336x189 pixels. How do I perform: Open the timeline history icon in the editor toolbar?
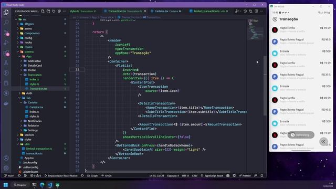[245, 11]
